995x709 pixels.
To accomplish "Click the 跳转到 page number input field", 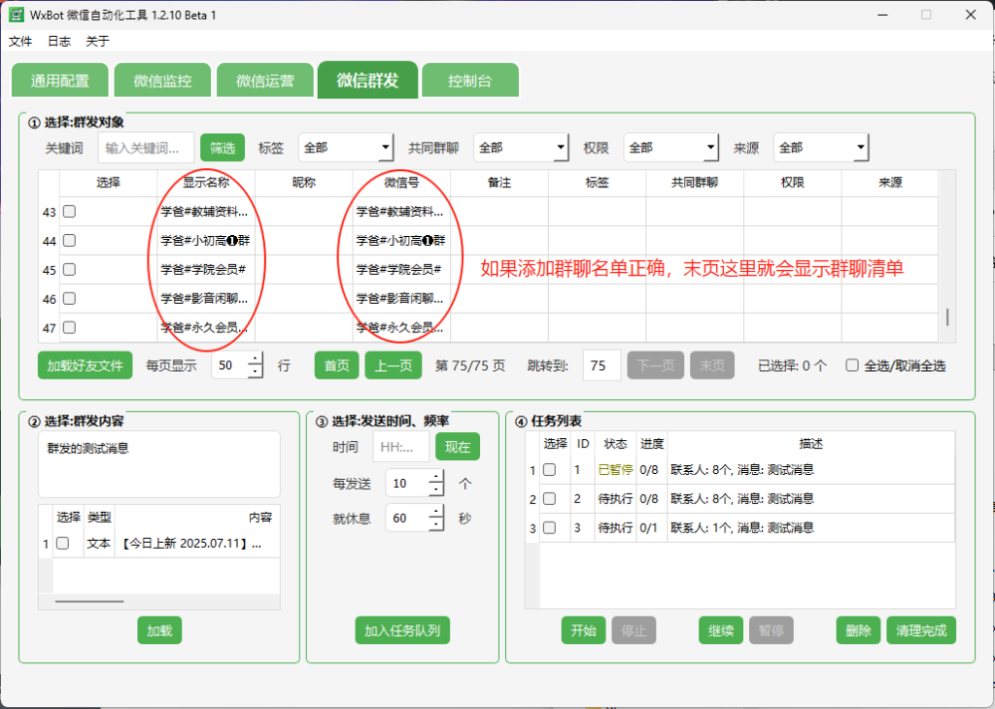I will (x=600, y=364).
